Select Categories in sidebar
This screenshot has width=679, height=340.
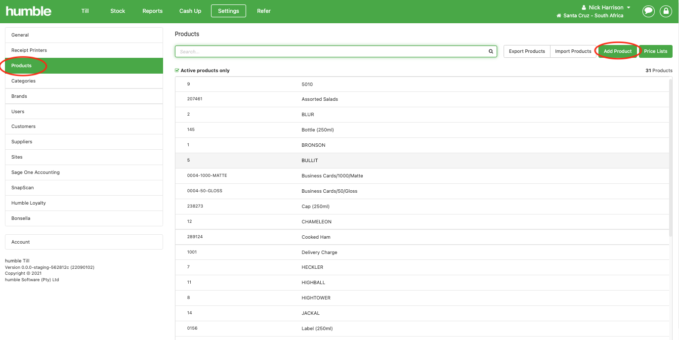[84, 81]
